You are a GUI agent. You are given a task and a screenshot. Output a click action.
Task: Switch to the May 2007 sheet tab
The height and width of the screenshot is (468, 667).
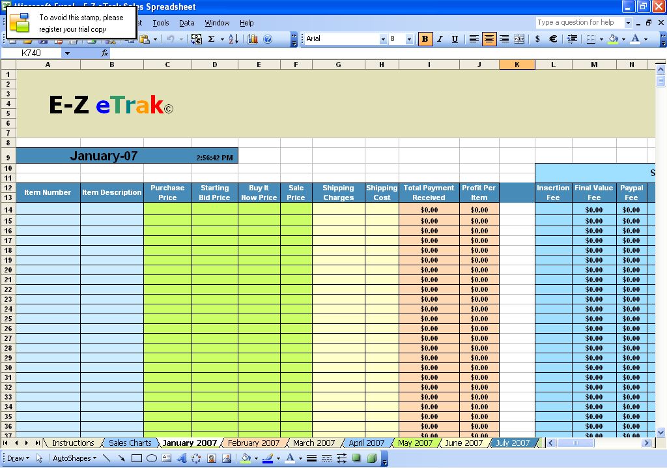pos(415,443)
